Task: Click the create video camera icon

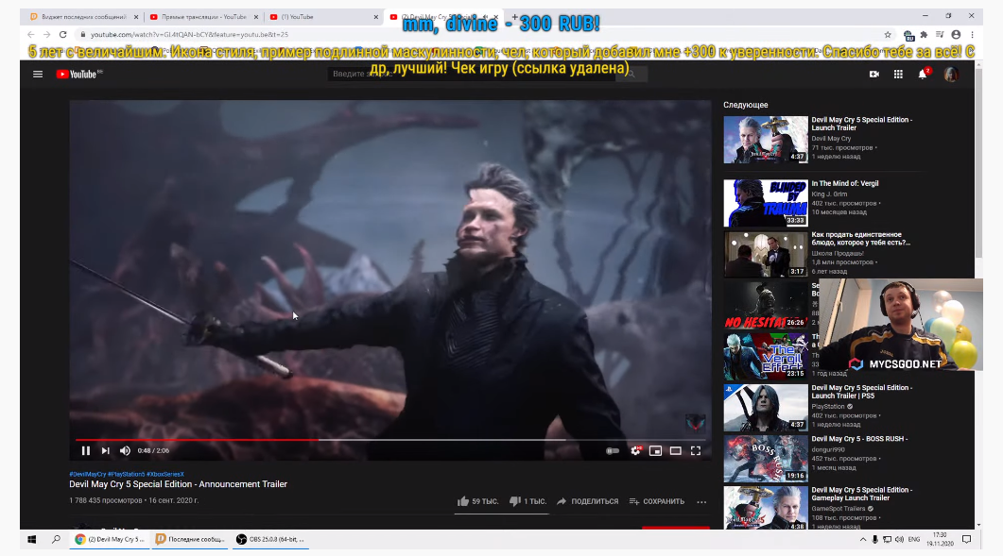Action: point(873,74)
